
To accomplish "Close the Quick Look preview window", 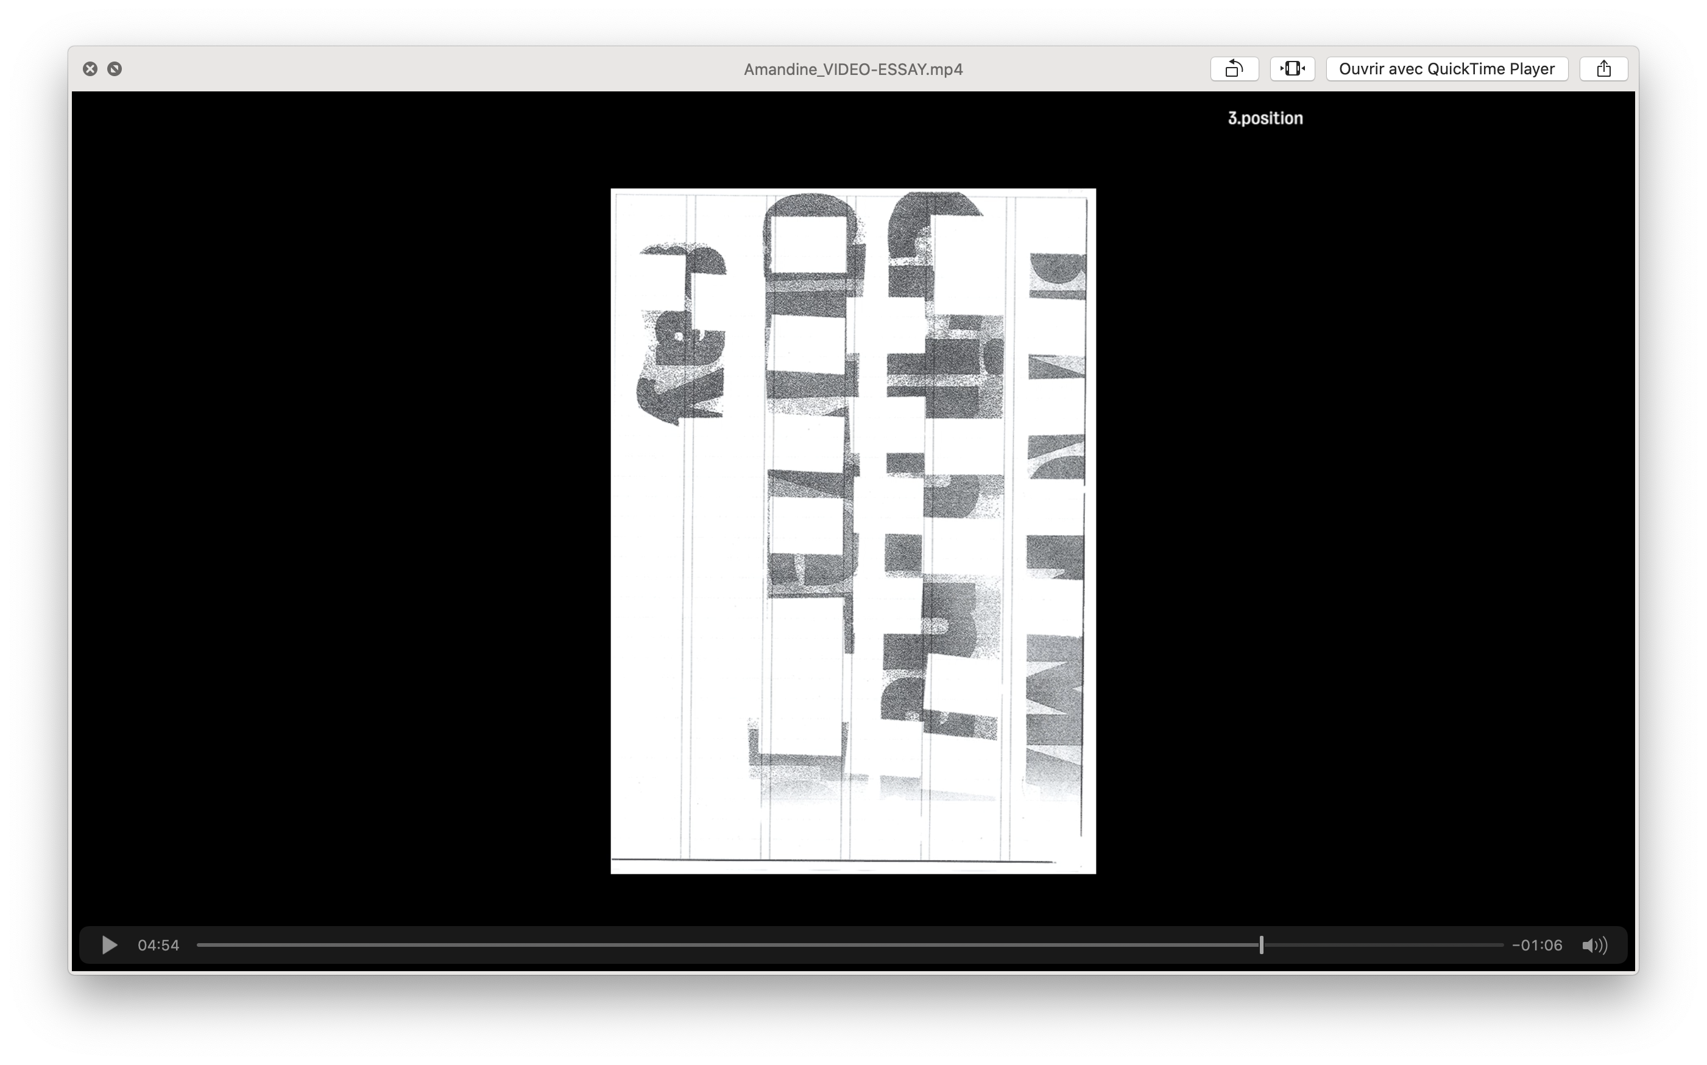I will point(90,69).
